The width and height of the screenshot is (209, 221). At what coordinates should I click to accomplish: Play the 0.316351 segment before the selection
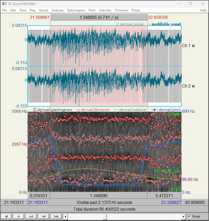point(39,196)
